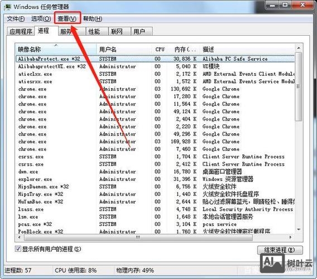This screenshot has width=317, height=279.
Task: Click the 30,836 K memory value
Action: pos(185,59)
